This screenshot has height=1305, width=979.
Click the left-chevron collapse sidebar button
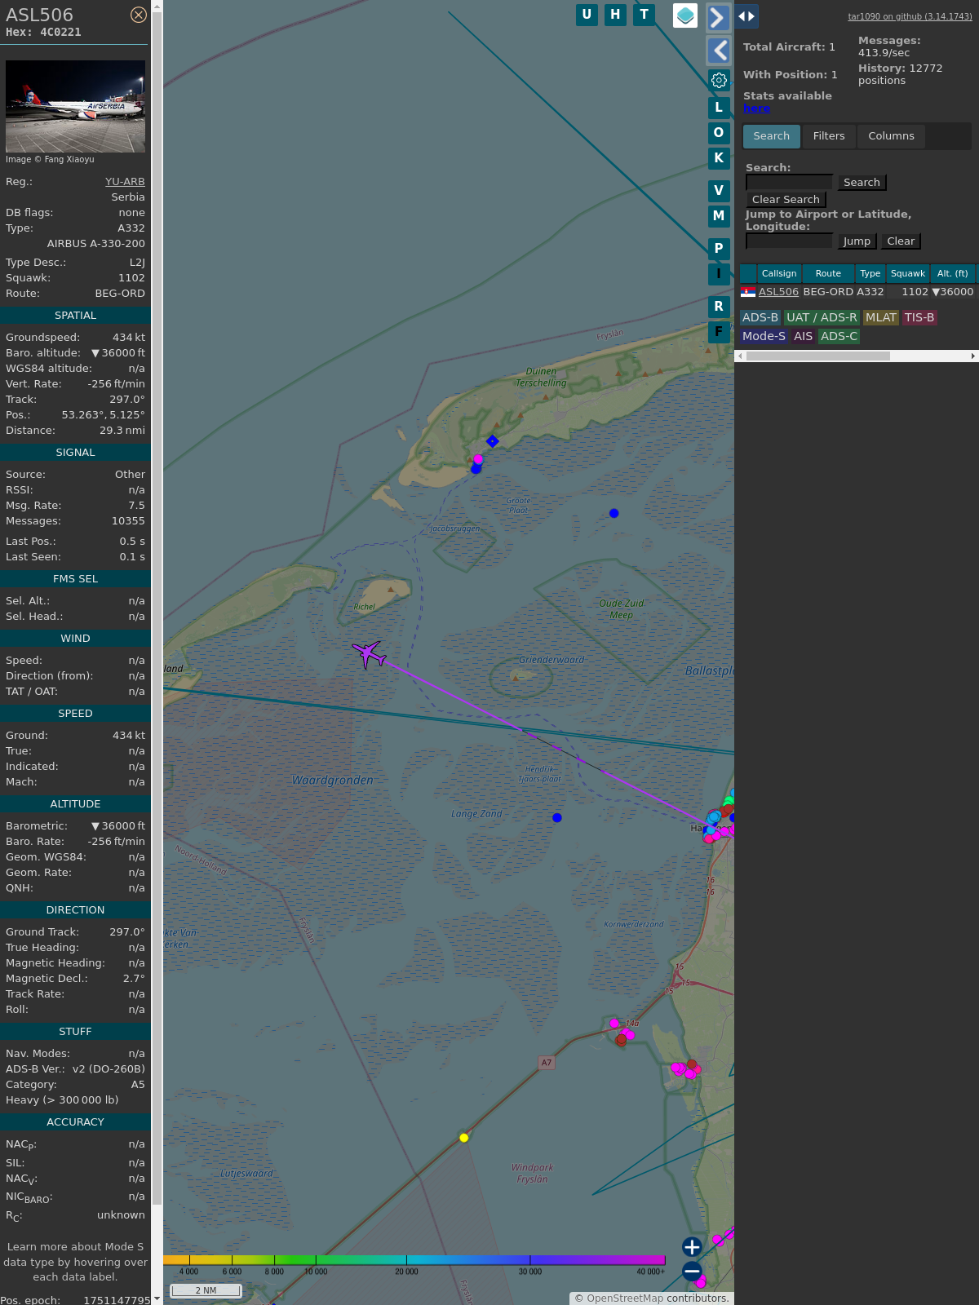[718, 51]
